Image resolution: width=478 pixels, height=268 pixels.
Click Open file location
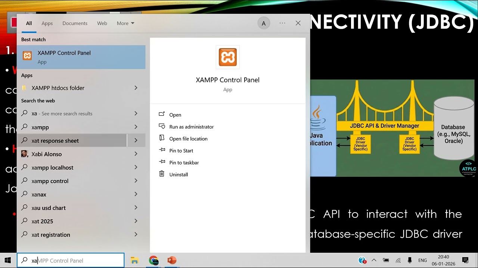188,138
